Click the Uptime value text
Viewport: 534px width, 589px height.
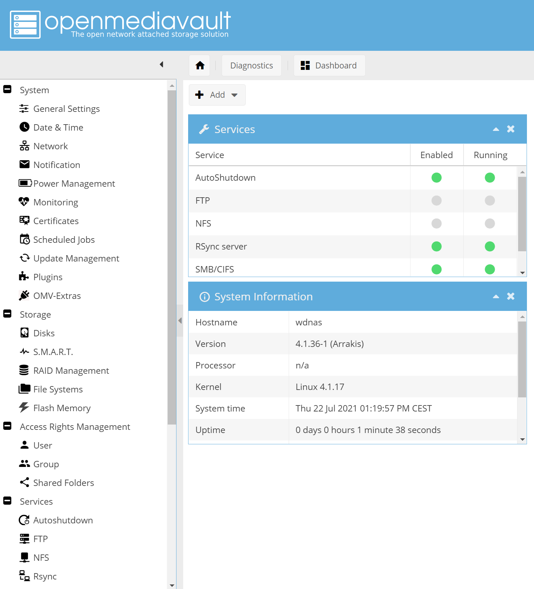click(368, 430)
